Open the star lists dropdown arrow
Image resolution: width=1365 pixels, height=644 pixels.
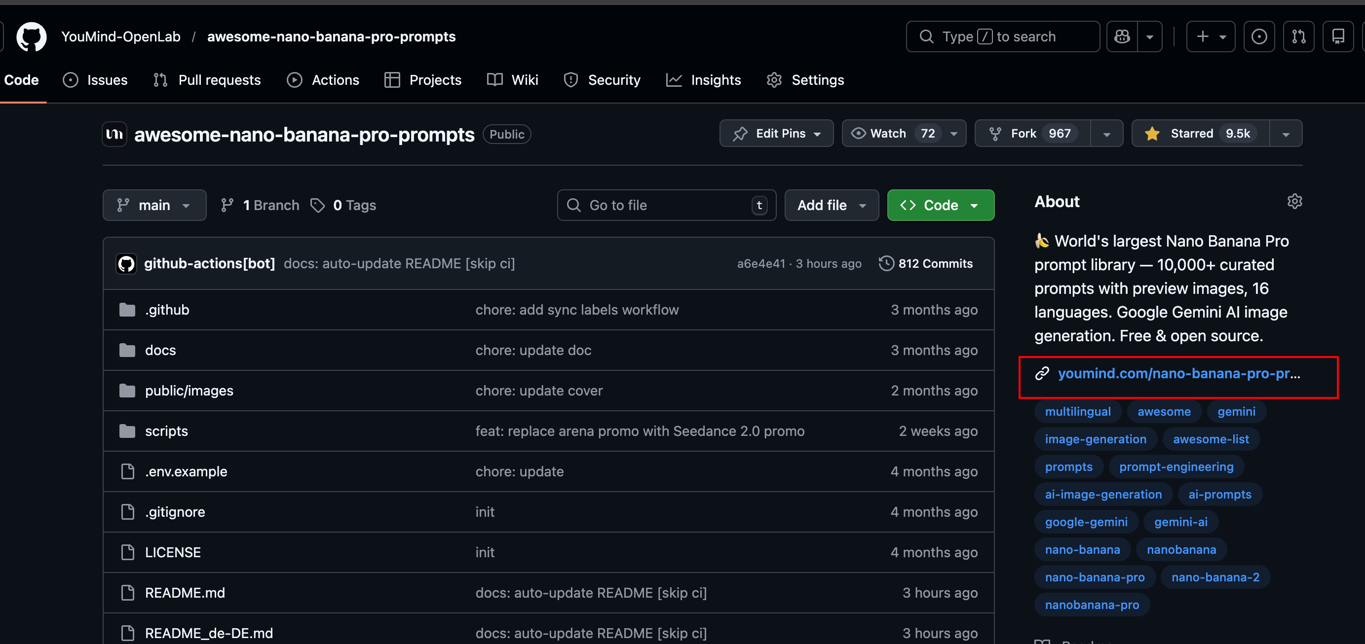pos(1286,134)
